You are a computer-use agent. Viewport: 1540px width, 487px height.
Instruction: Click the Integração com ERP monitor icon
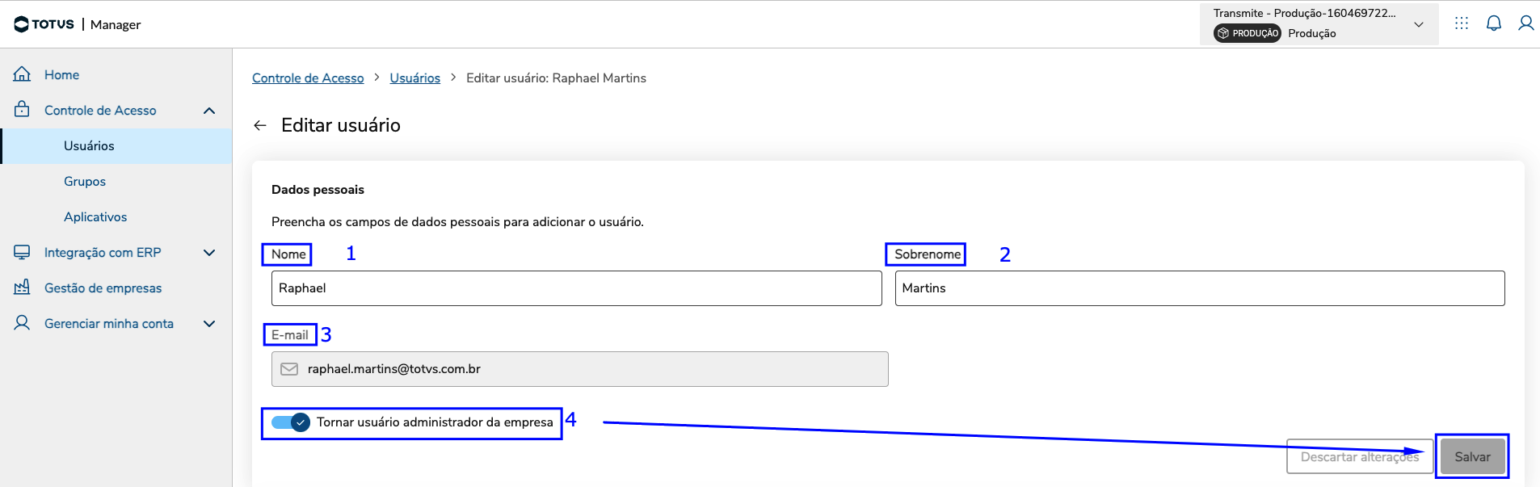point(22,252)
